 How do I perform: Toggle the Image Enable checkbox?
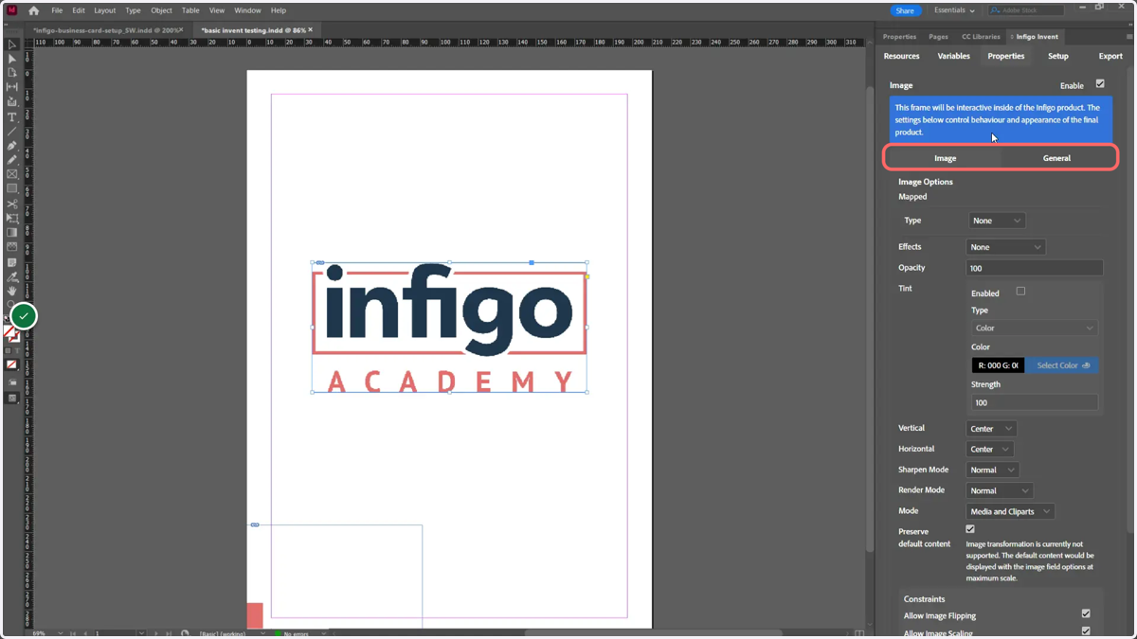[1100, 84]
